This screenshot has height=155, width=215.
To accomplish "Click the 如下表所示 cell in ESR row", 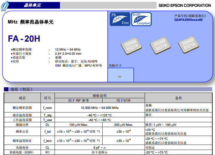I will pos(100,152).
